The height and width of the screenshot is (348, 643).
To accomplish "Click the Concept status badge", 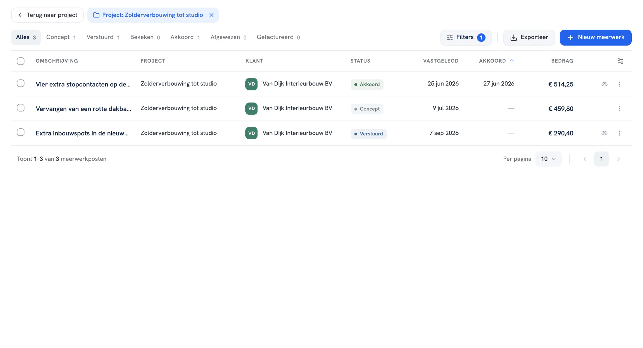I will [367, 109].
